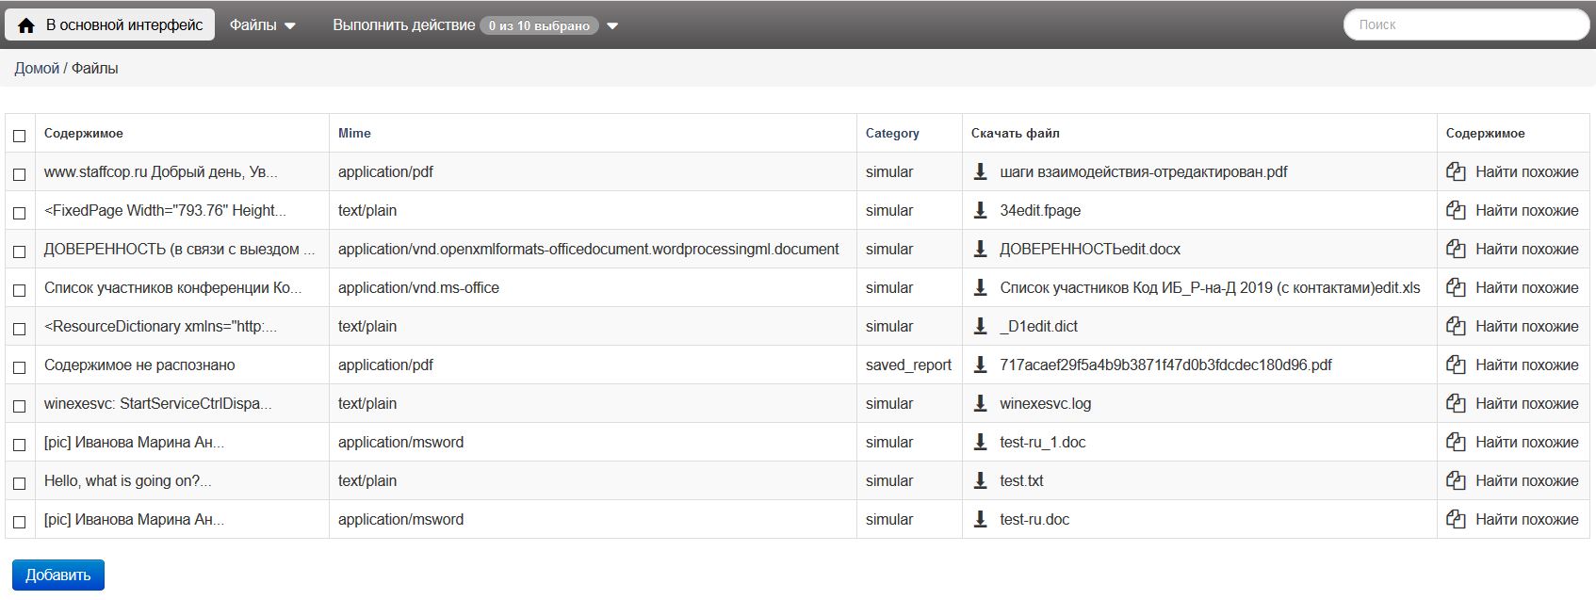Click Домой breadcrumb link
This screenshot has width=1596, height=600.
click(x=37, y=68)
